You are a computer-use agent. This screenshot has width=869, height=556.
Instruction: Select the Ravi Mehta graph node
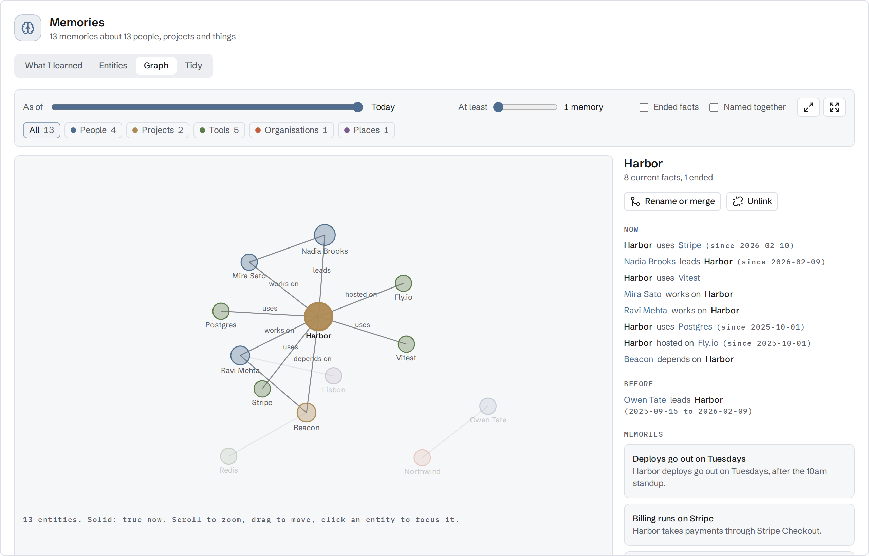(x=240, y=356)
